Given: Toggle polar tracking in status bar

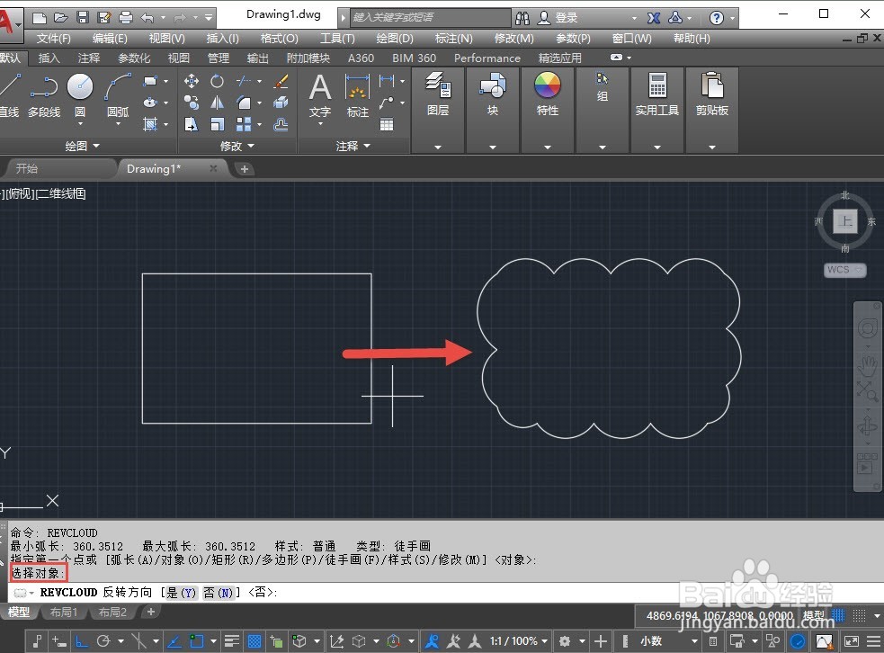Looking at the screenshot, I should (103, 641).
